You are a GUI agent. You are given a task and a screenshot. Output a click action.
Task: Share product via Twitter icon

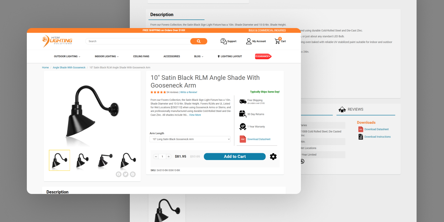click(x=125, y=174)
